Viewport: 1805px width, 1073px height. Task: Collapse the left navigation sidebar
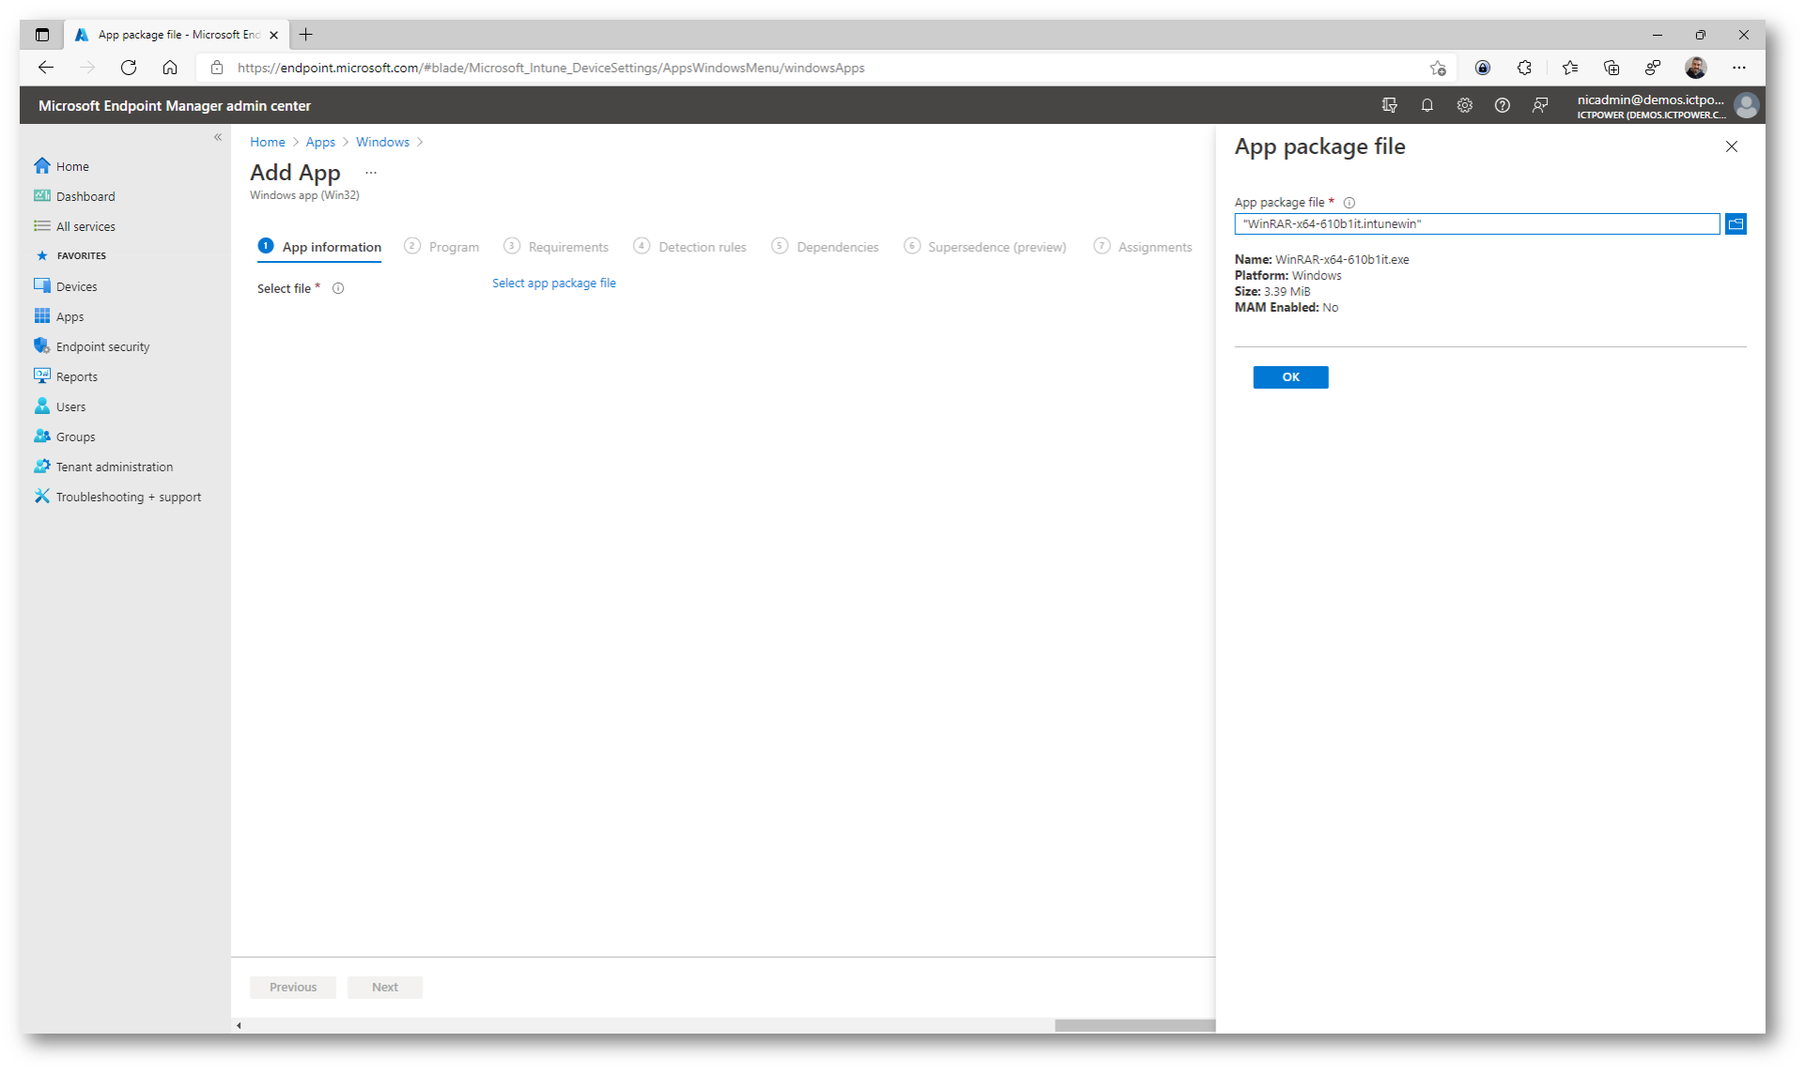(217, 137)
